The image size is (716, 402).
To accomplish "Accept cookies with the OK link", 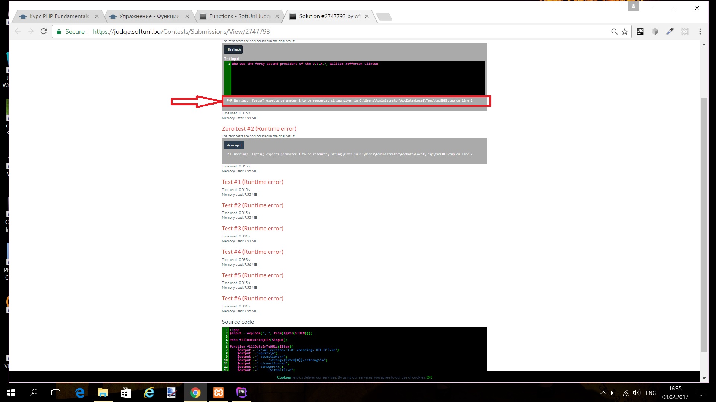I will pyautogui.click(x=429, y=377).
